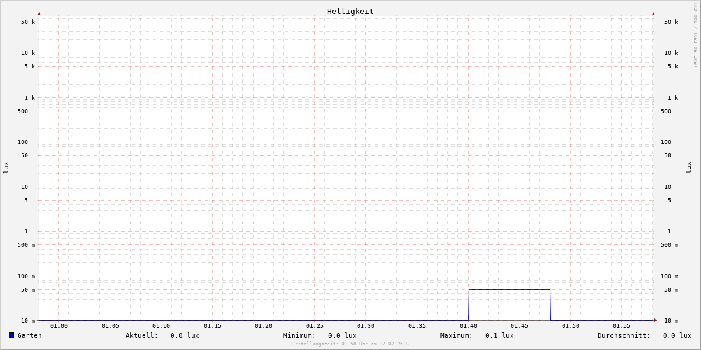701x350 pixels.
Task: Click the red arrow atop right axis
Action: [x=653, y=13]
